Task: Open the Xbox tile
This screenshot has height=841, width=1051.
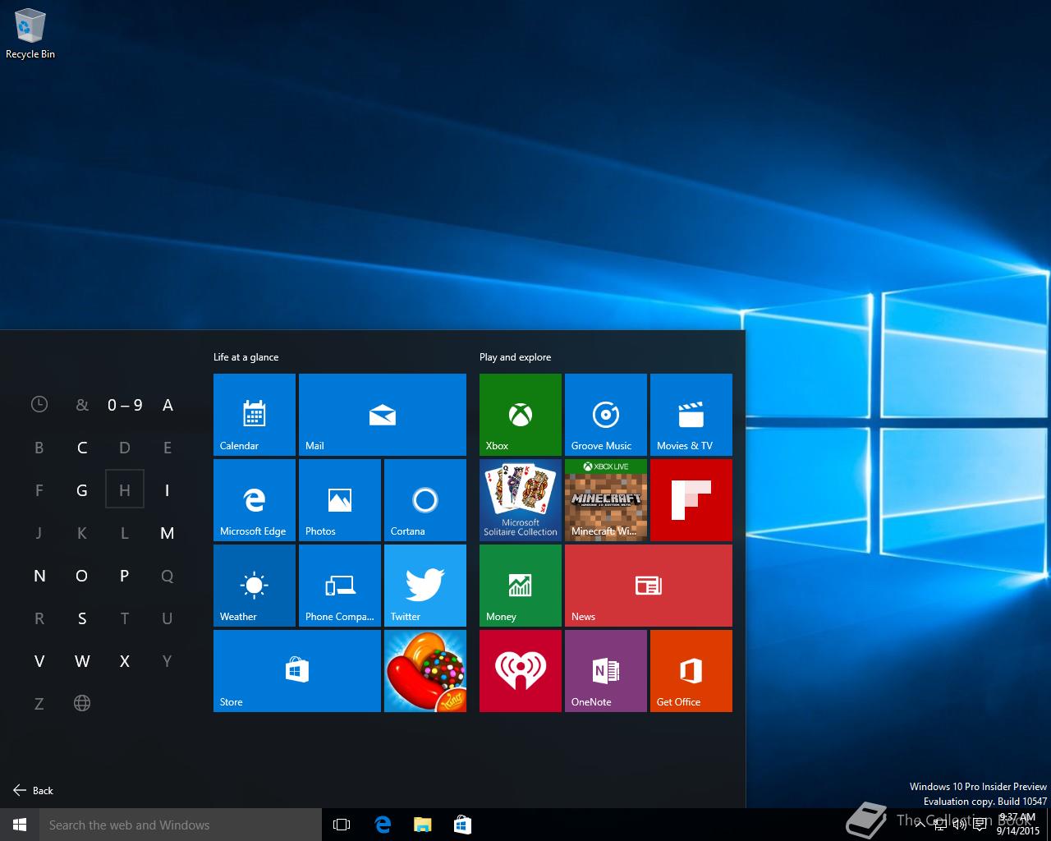Action: [521, 415]
